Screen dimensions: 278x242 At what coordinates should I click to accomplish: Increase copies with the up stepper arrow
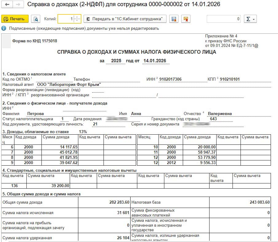77,17
